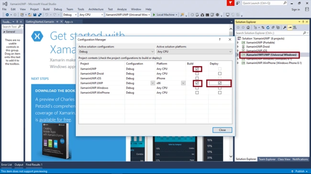Click the Publish status bar button

tap(300, 171)
